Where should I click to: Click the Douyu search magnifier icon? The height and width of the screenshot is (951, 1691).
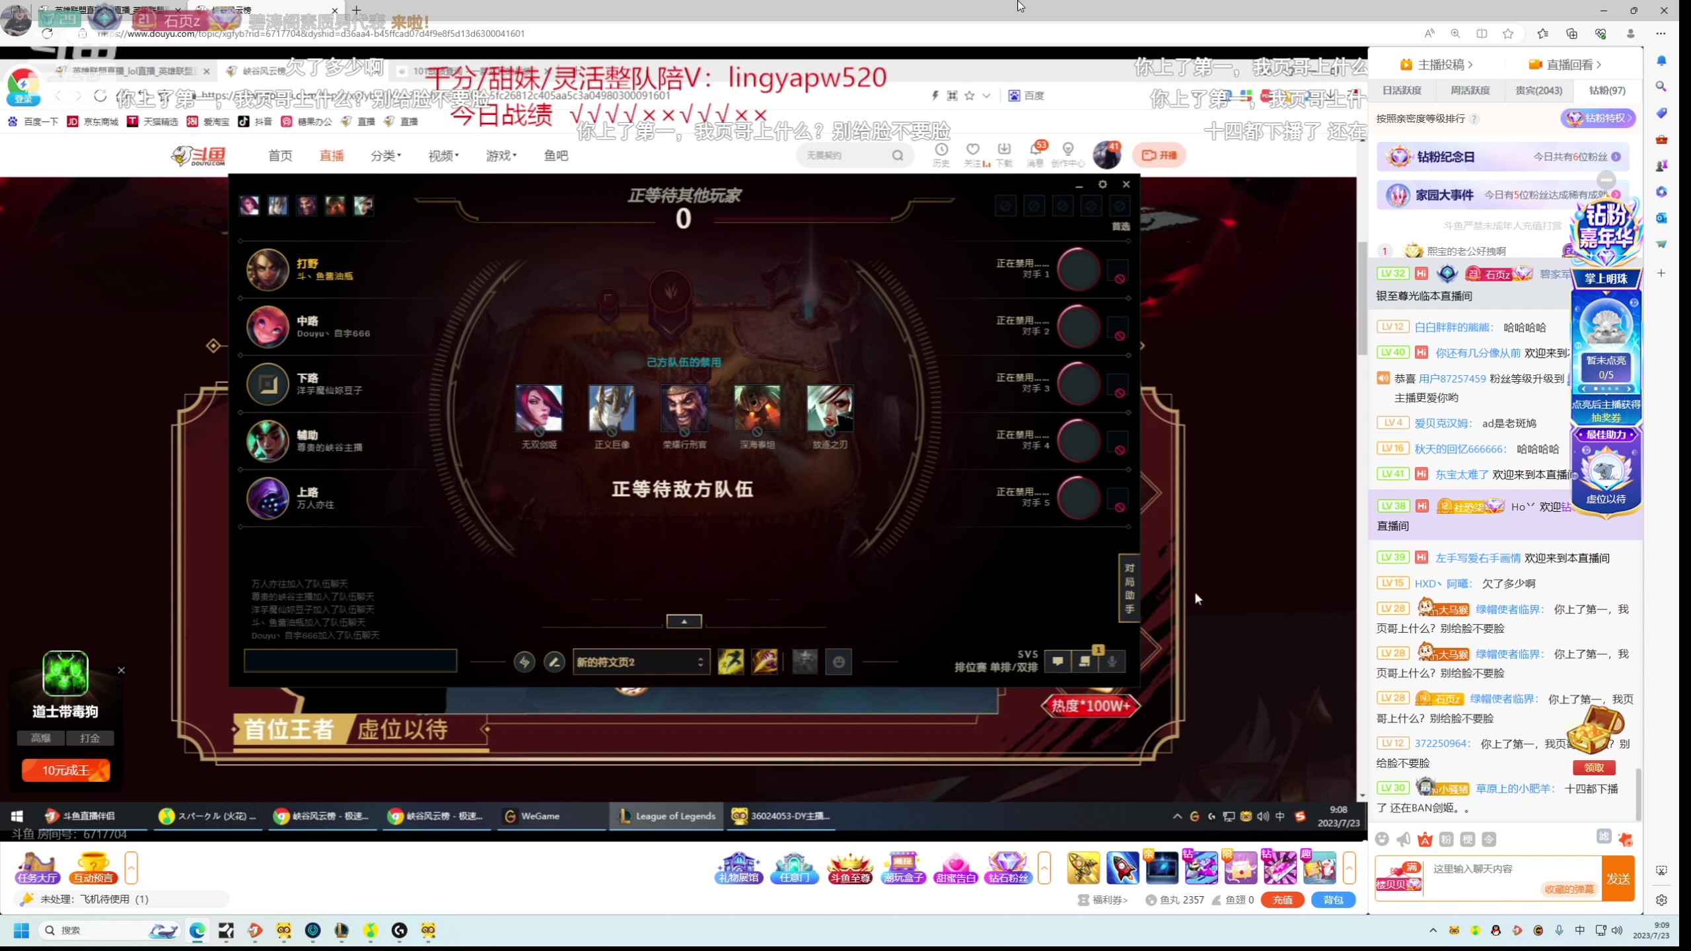tap(898, 156)
